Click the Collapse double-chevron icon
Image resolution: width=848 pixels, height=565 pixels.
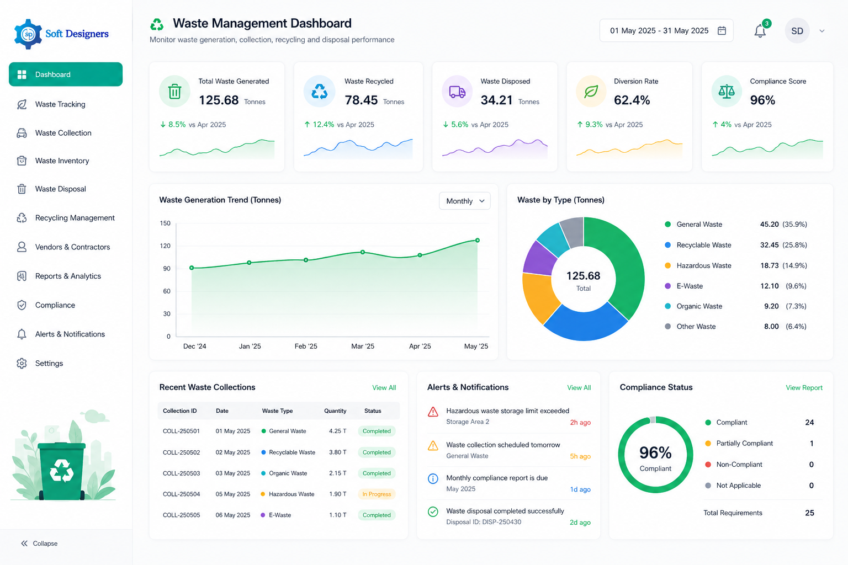tap(24, 543)
